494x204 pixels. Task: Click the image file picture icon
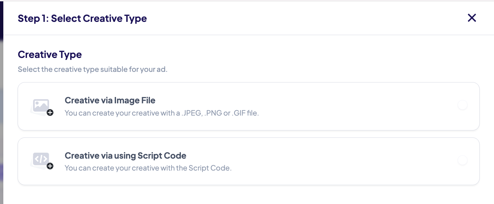(x=41, y=105)
